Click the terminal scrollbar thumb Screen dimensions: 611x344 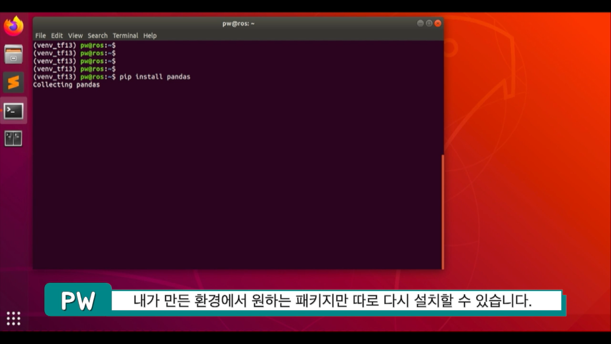click(442, 212)
